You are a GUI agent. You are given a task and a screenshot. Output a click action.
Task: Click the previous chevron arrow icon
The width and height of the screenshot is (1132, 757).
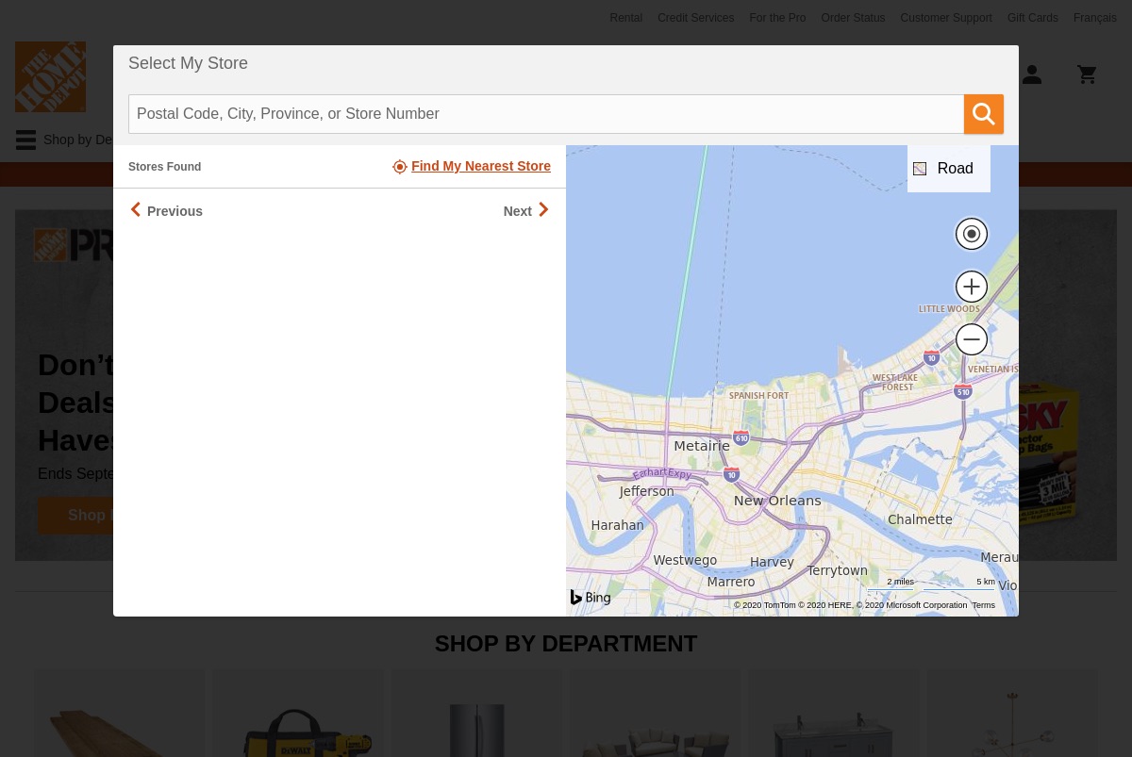point(136,209)
